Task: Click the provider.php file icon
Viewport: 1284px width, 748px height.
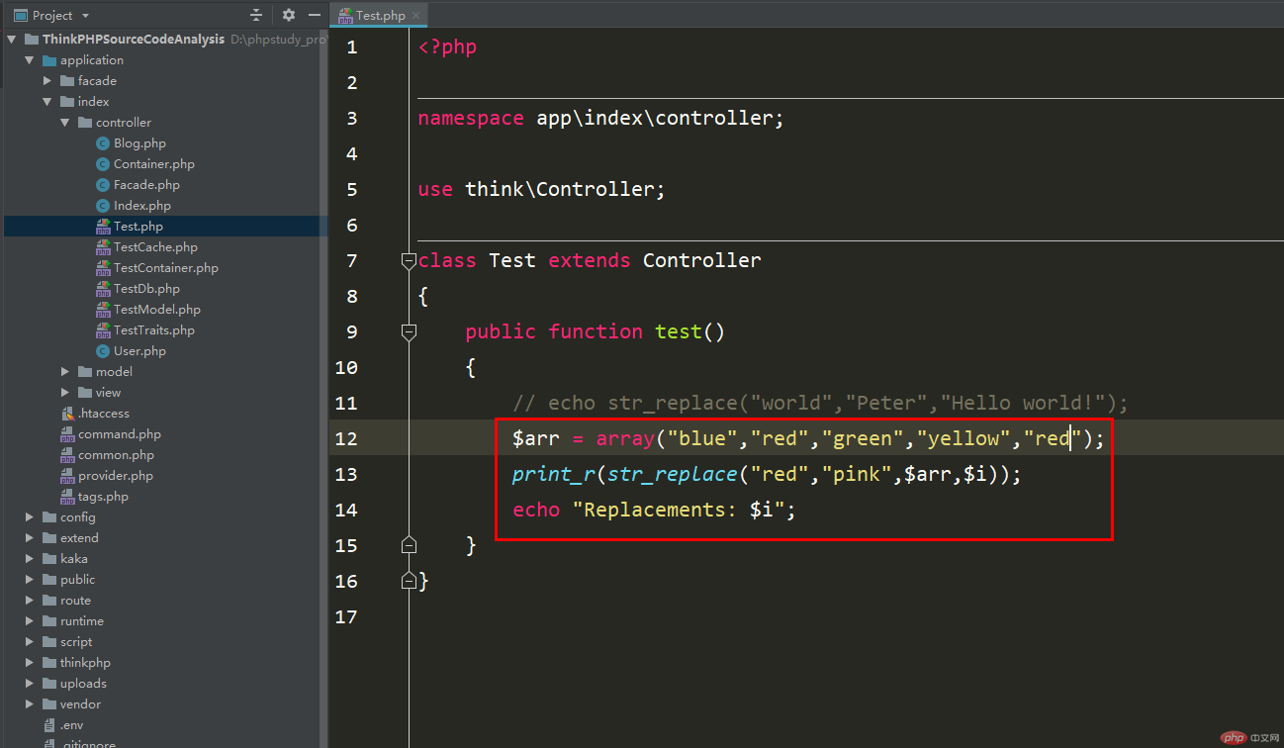Action: [67, 476]
